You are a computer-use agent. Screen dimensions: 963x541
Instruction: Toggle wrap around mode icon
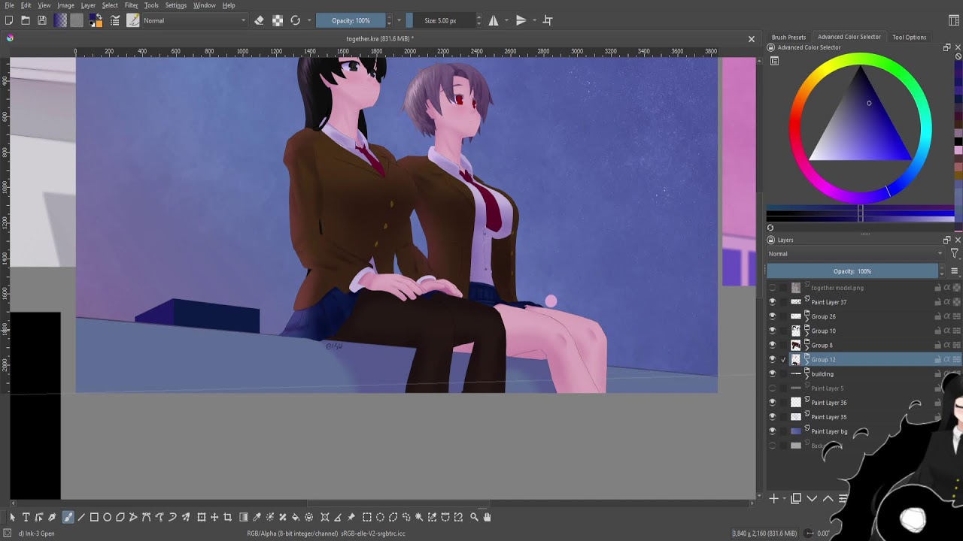[548, 21]
